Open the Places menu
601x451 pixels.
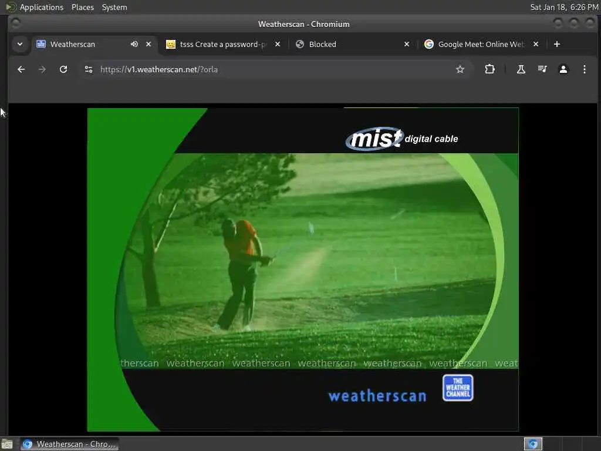(x=82, y=7)
